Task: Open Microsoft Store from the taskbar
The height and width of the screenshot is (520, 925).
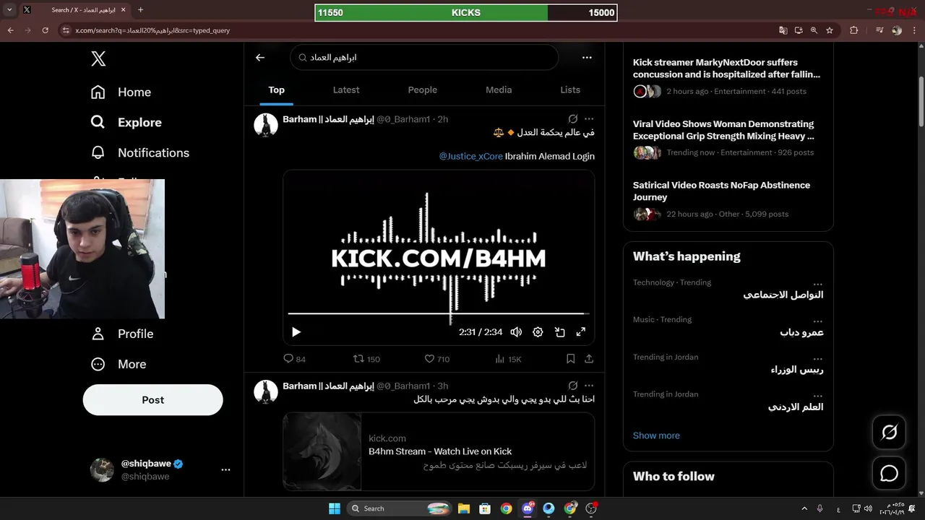Action: [485, 508]
